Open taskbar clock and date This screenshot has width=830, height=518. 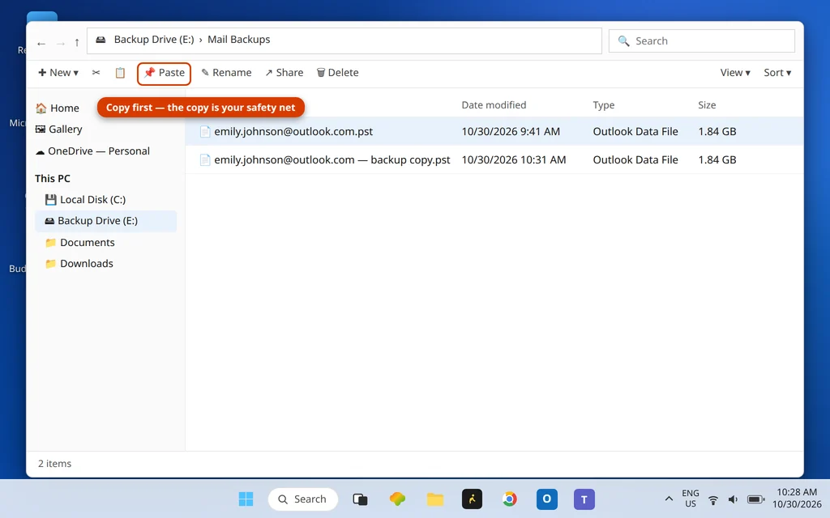tap(797, 499)
